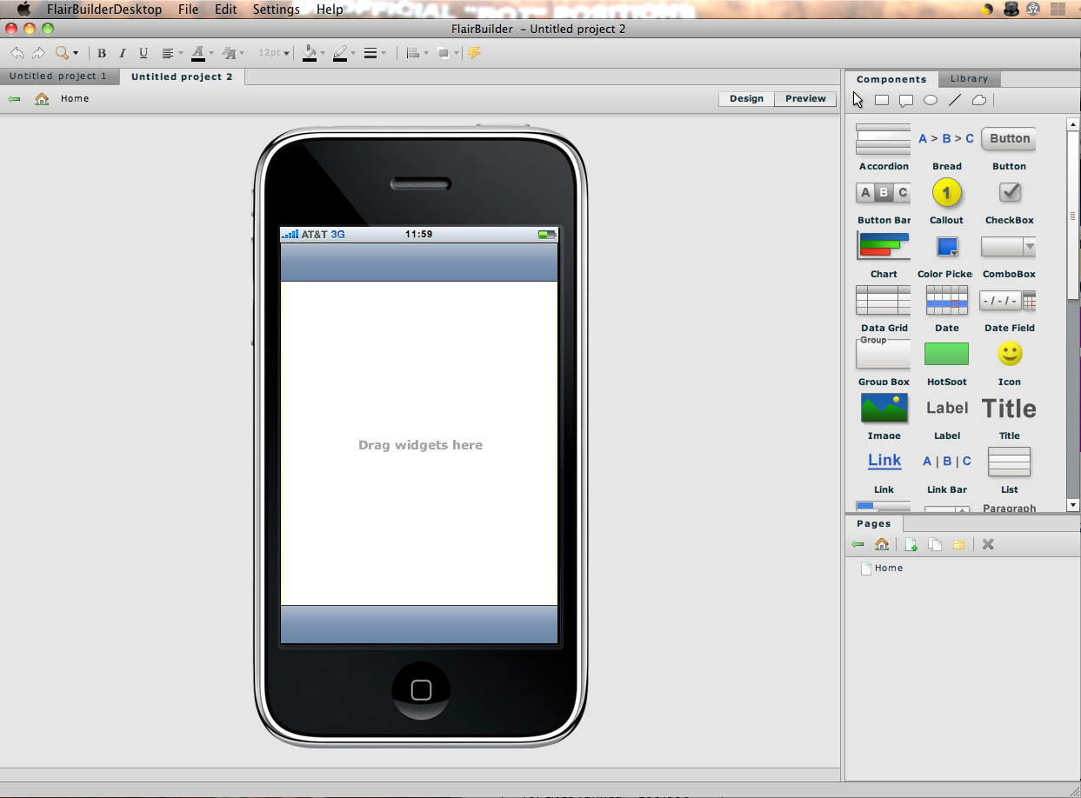
Task: Select the Untitled project 2 tab
Action: point(182,76)
